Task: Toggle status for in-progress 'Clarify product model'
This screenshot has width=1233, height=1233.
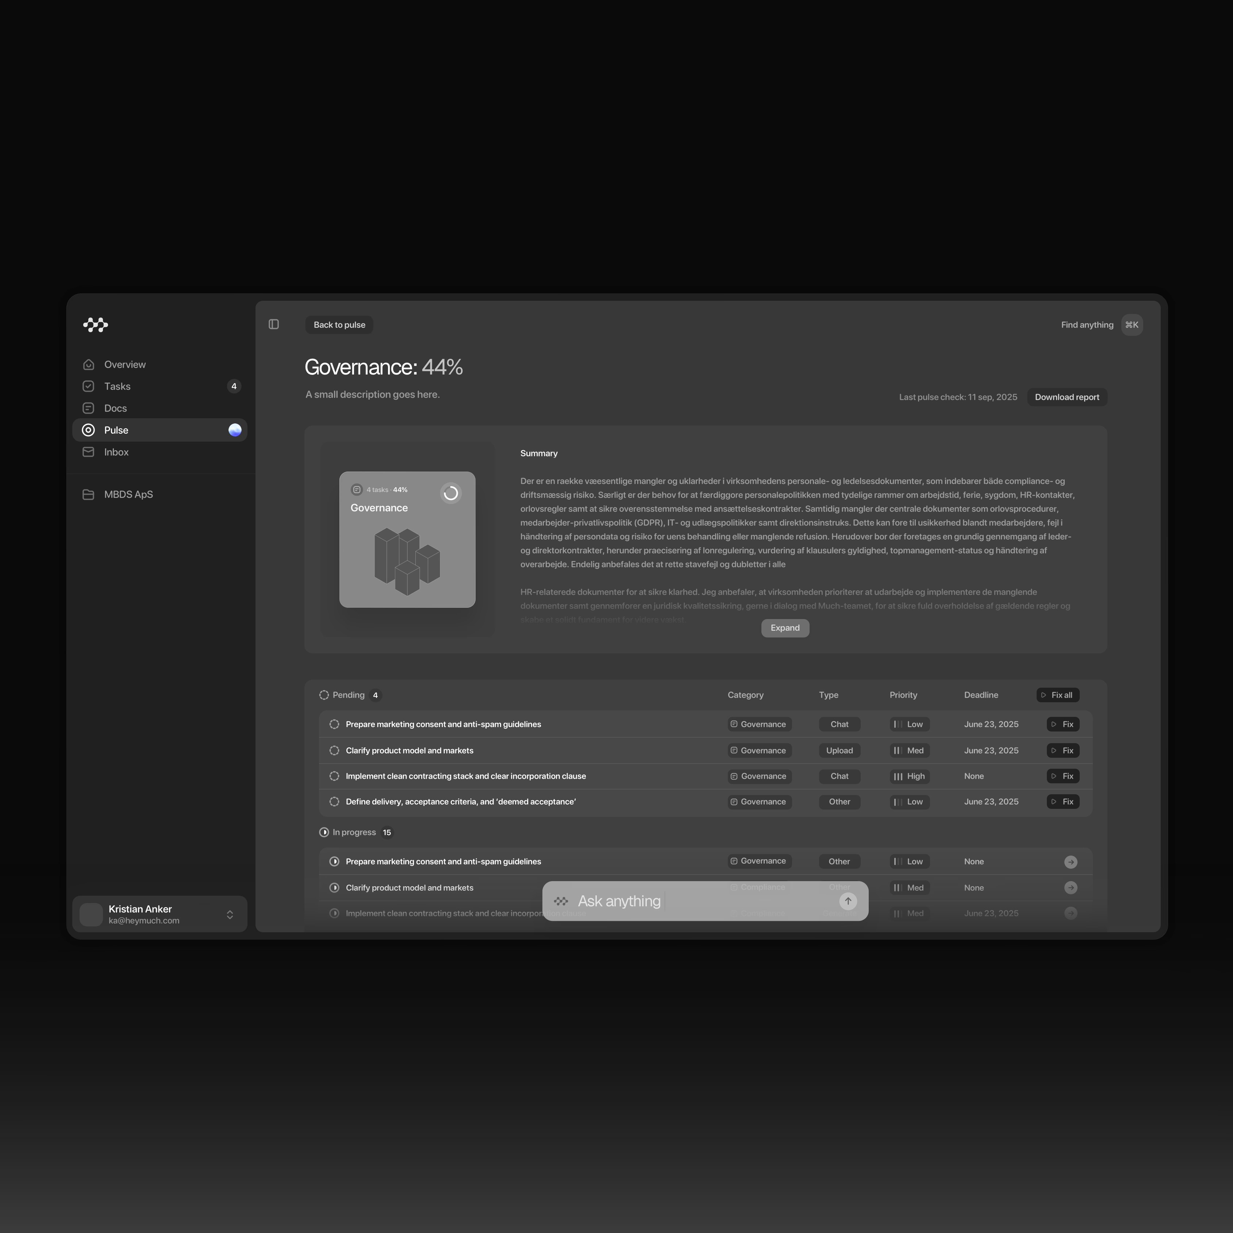Action: (x=334, y=888)
